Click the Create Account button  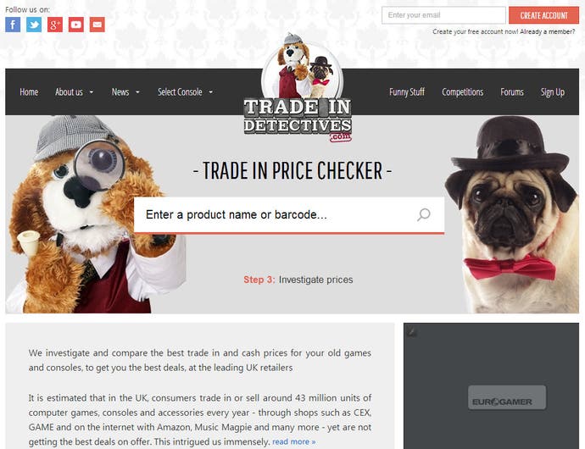click(543, 15)
